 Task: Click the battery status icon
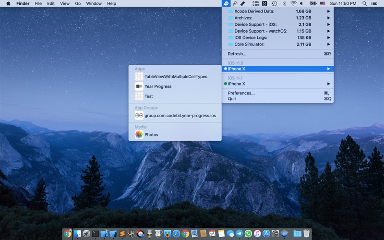(x=313, y=3)
